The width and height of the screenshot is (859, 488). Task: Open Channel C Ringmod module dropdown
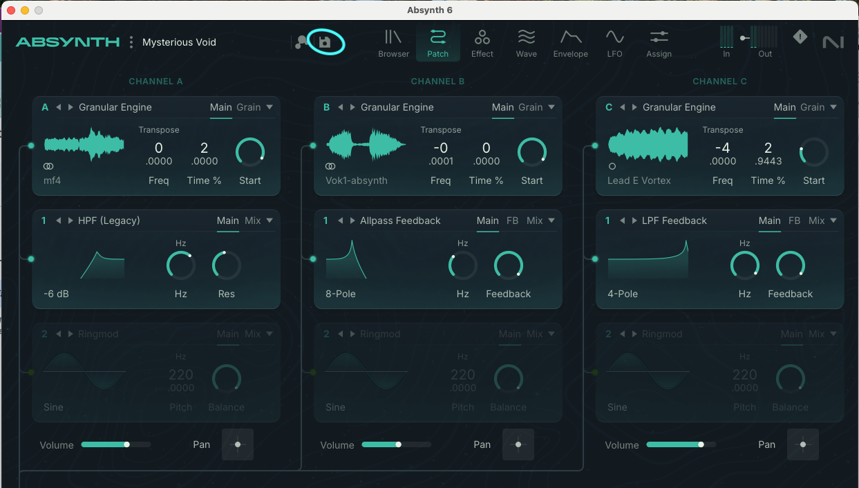(833, 334)
